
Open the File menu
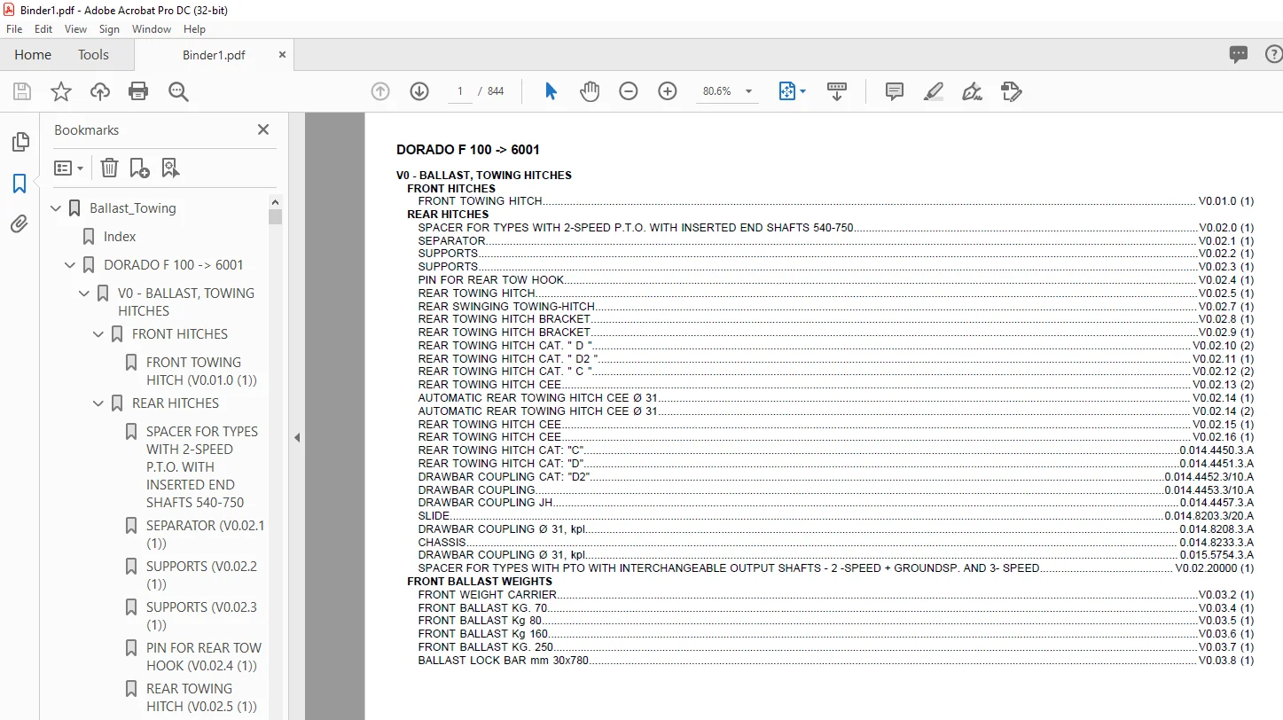(14, 29)
